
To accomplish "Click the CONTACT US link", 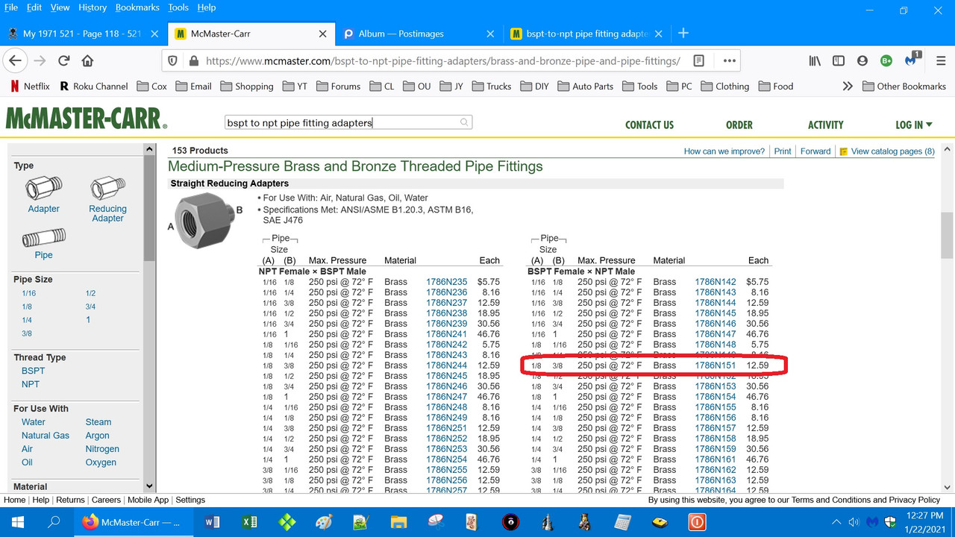I will pyautogui.click(x=649, y=125).
